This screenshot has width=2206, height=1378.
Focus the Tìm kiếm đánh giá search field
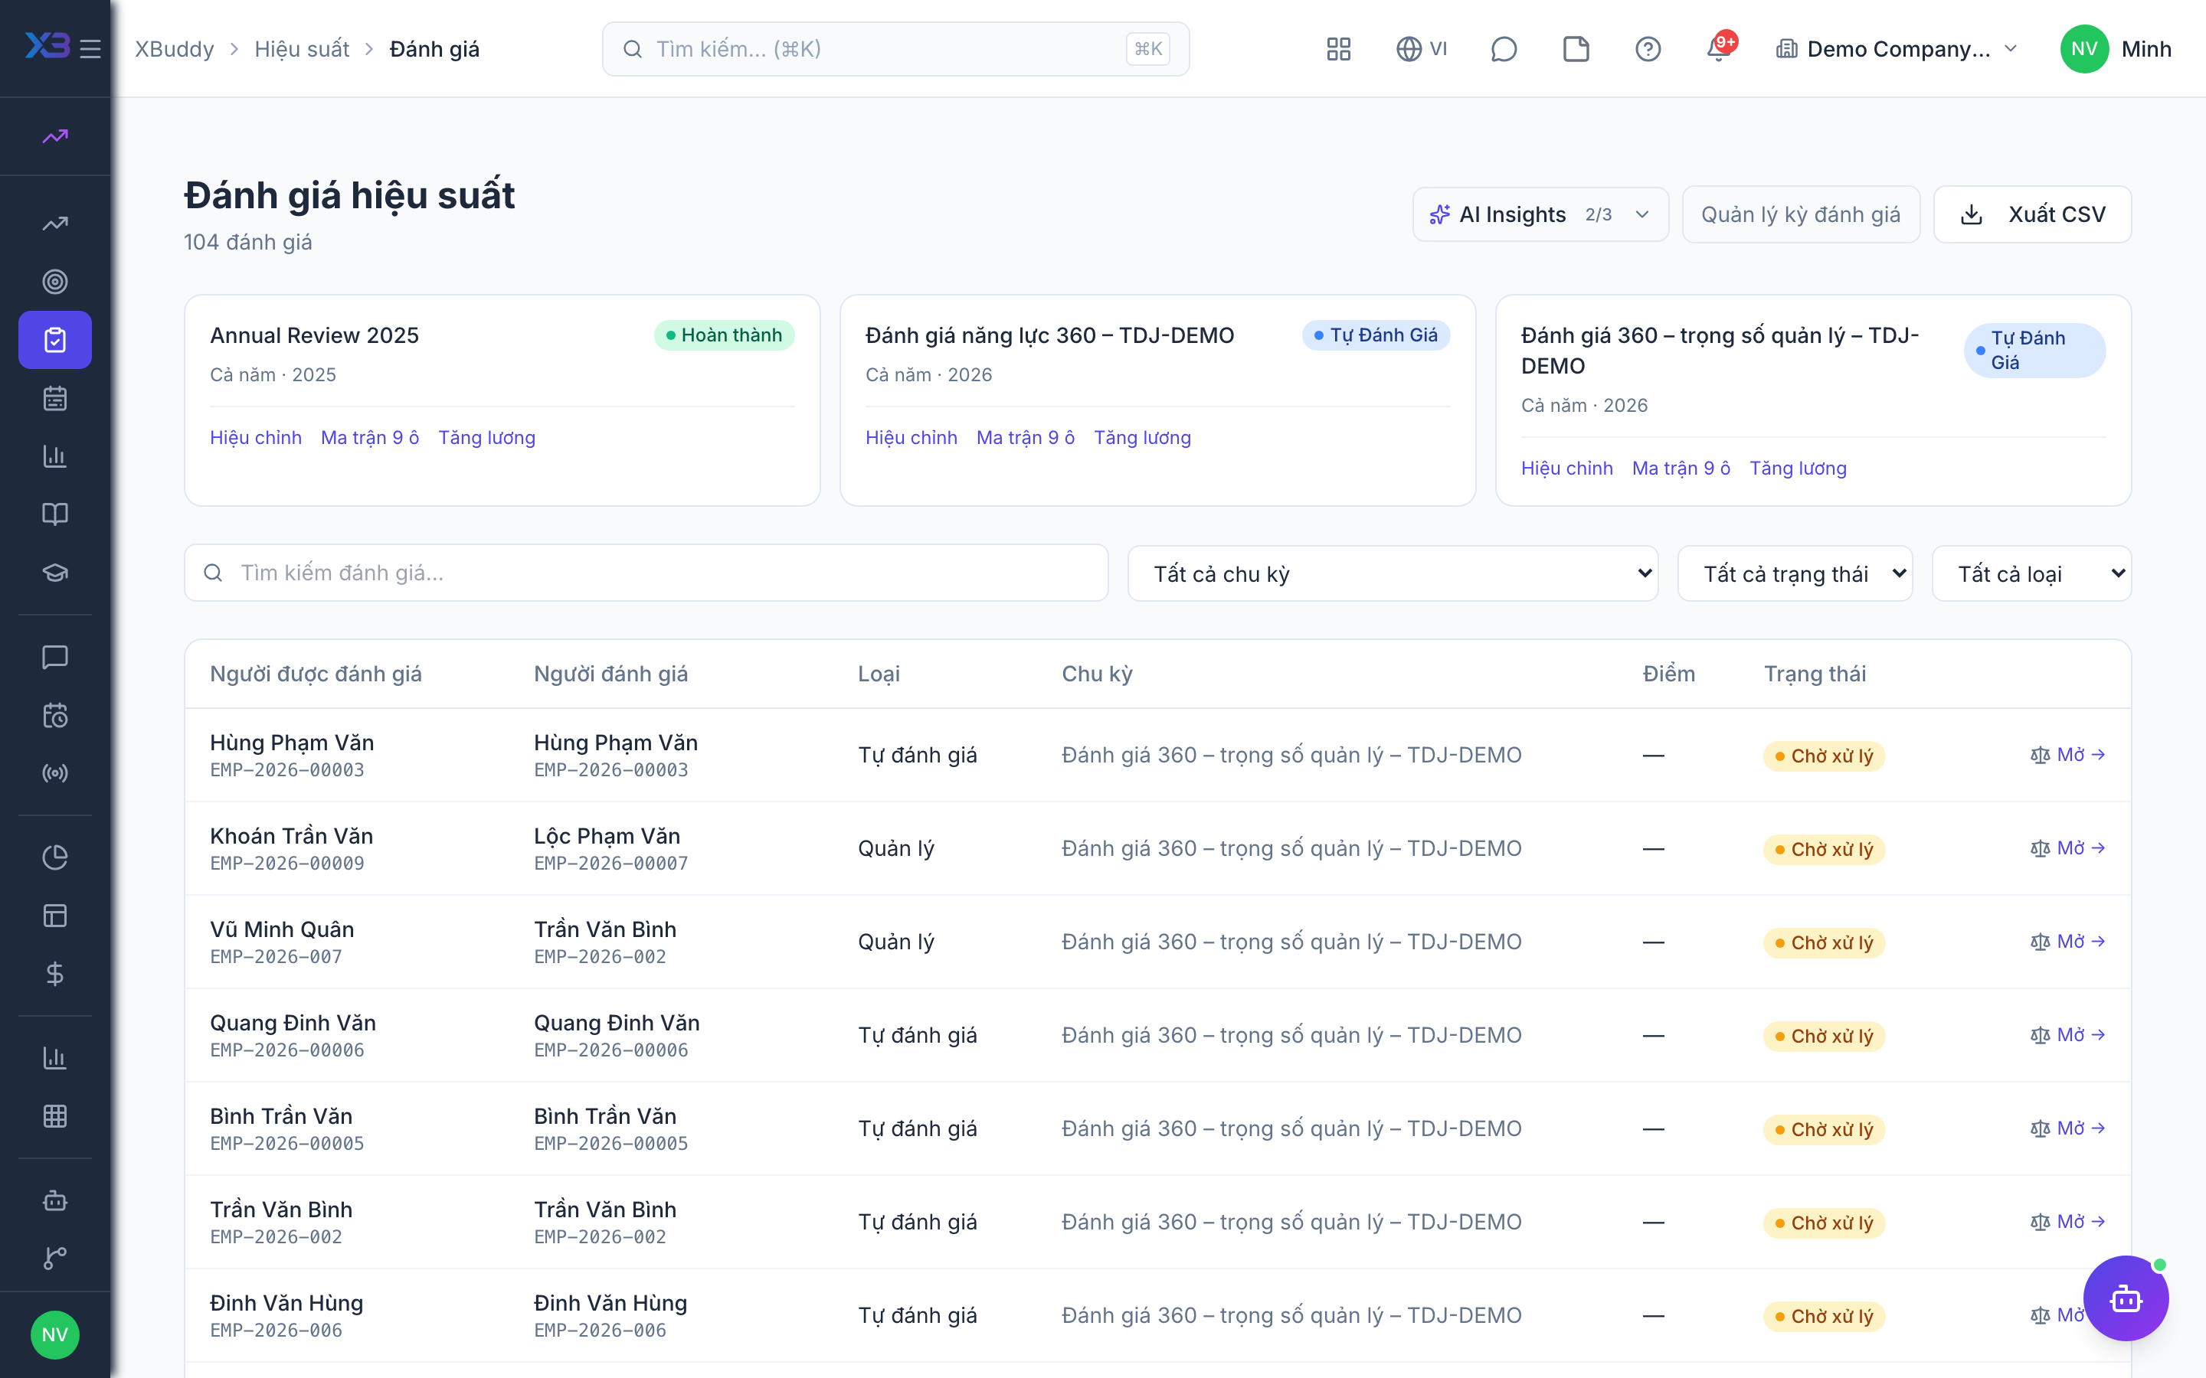pyautogui.click(x=646, y=573)
